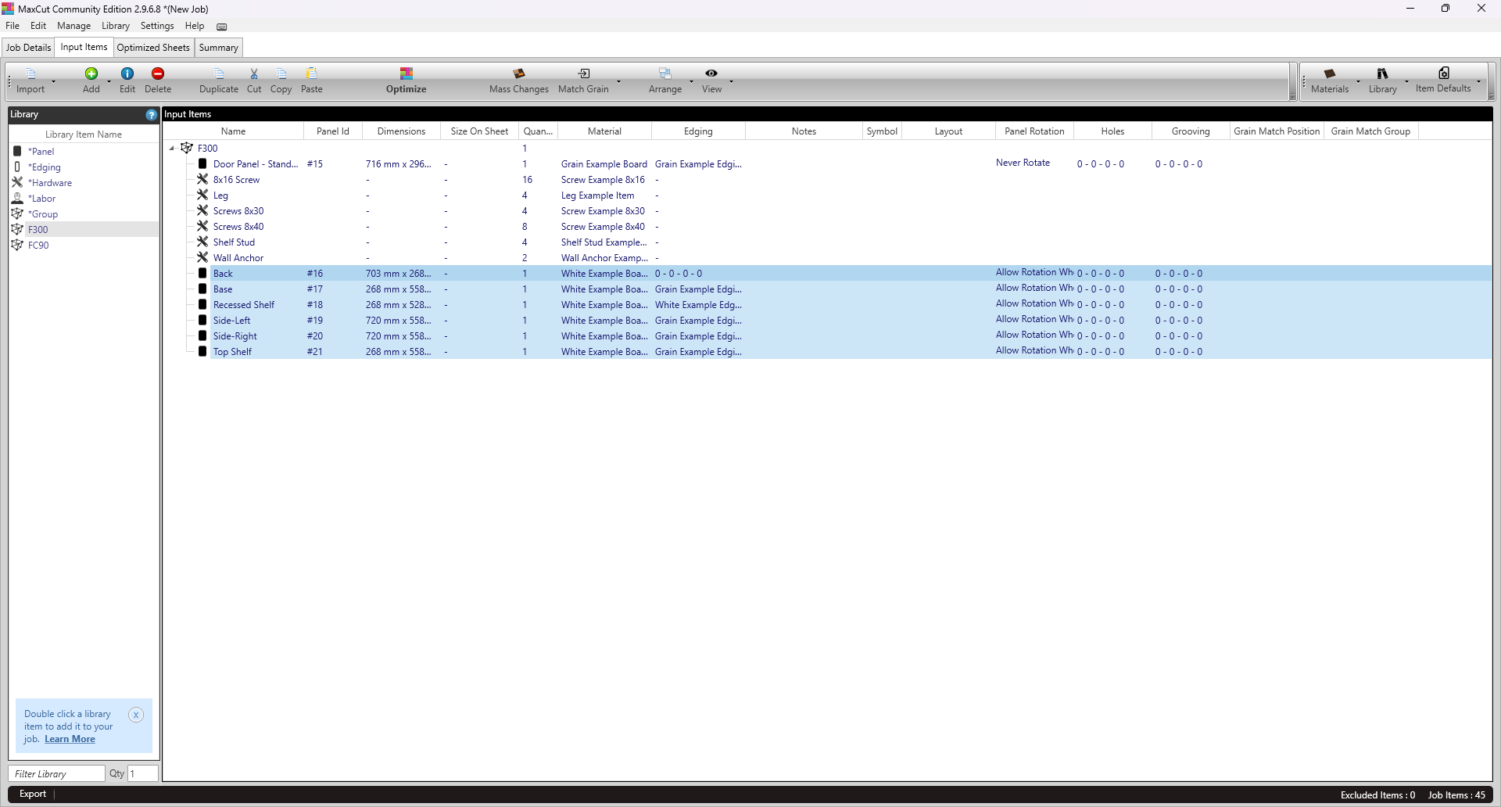Click the Filter Library search field
The image size is (1501, 807).
coord(57,773)
